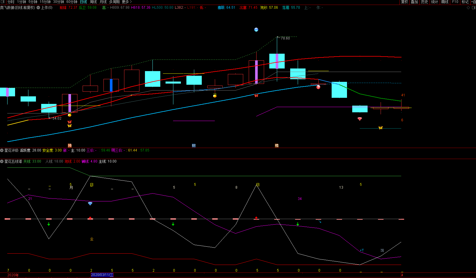Viewport: 476px width, 278px height.
Task: Click the orange 预 event marker
Action: (x=70, y=145)
